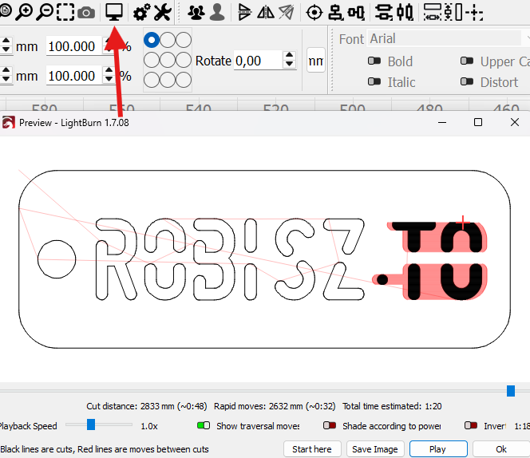
Task: Adjust the Playback Speed slider
Action: tap(91, 425)
